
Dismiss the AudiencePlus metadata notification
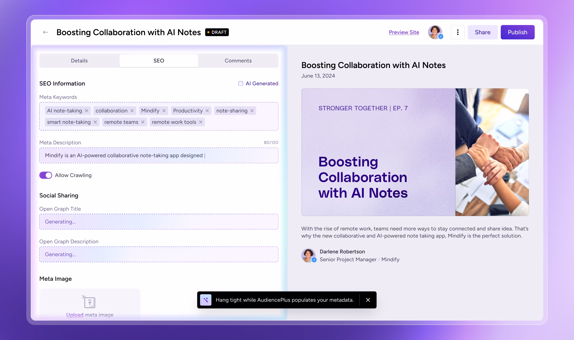click(x=368, y=300)
